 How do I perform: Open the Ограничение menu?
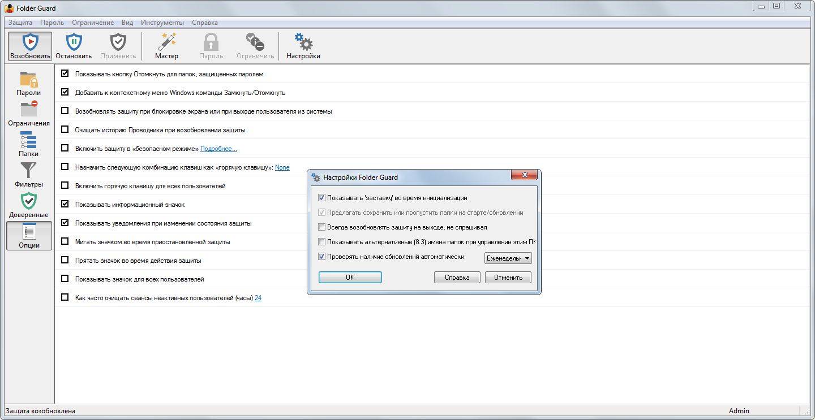tap(93, 23)
